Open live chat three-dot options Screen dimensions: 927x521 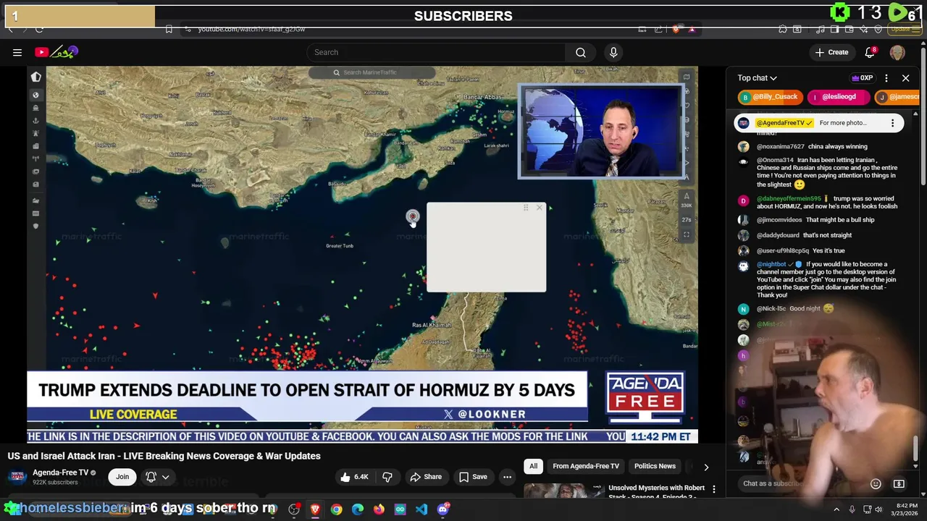886,78
